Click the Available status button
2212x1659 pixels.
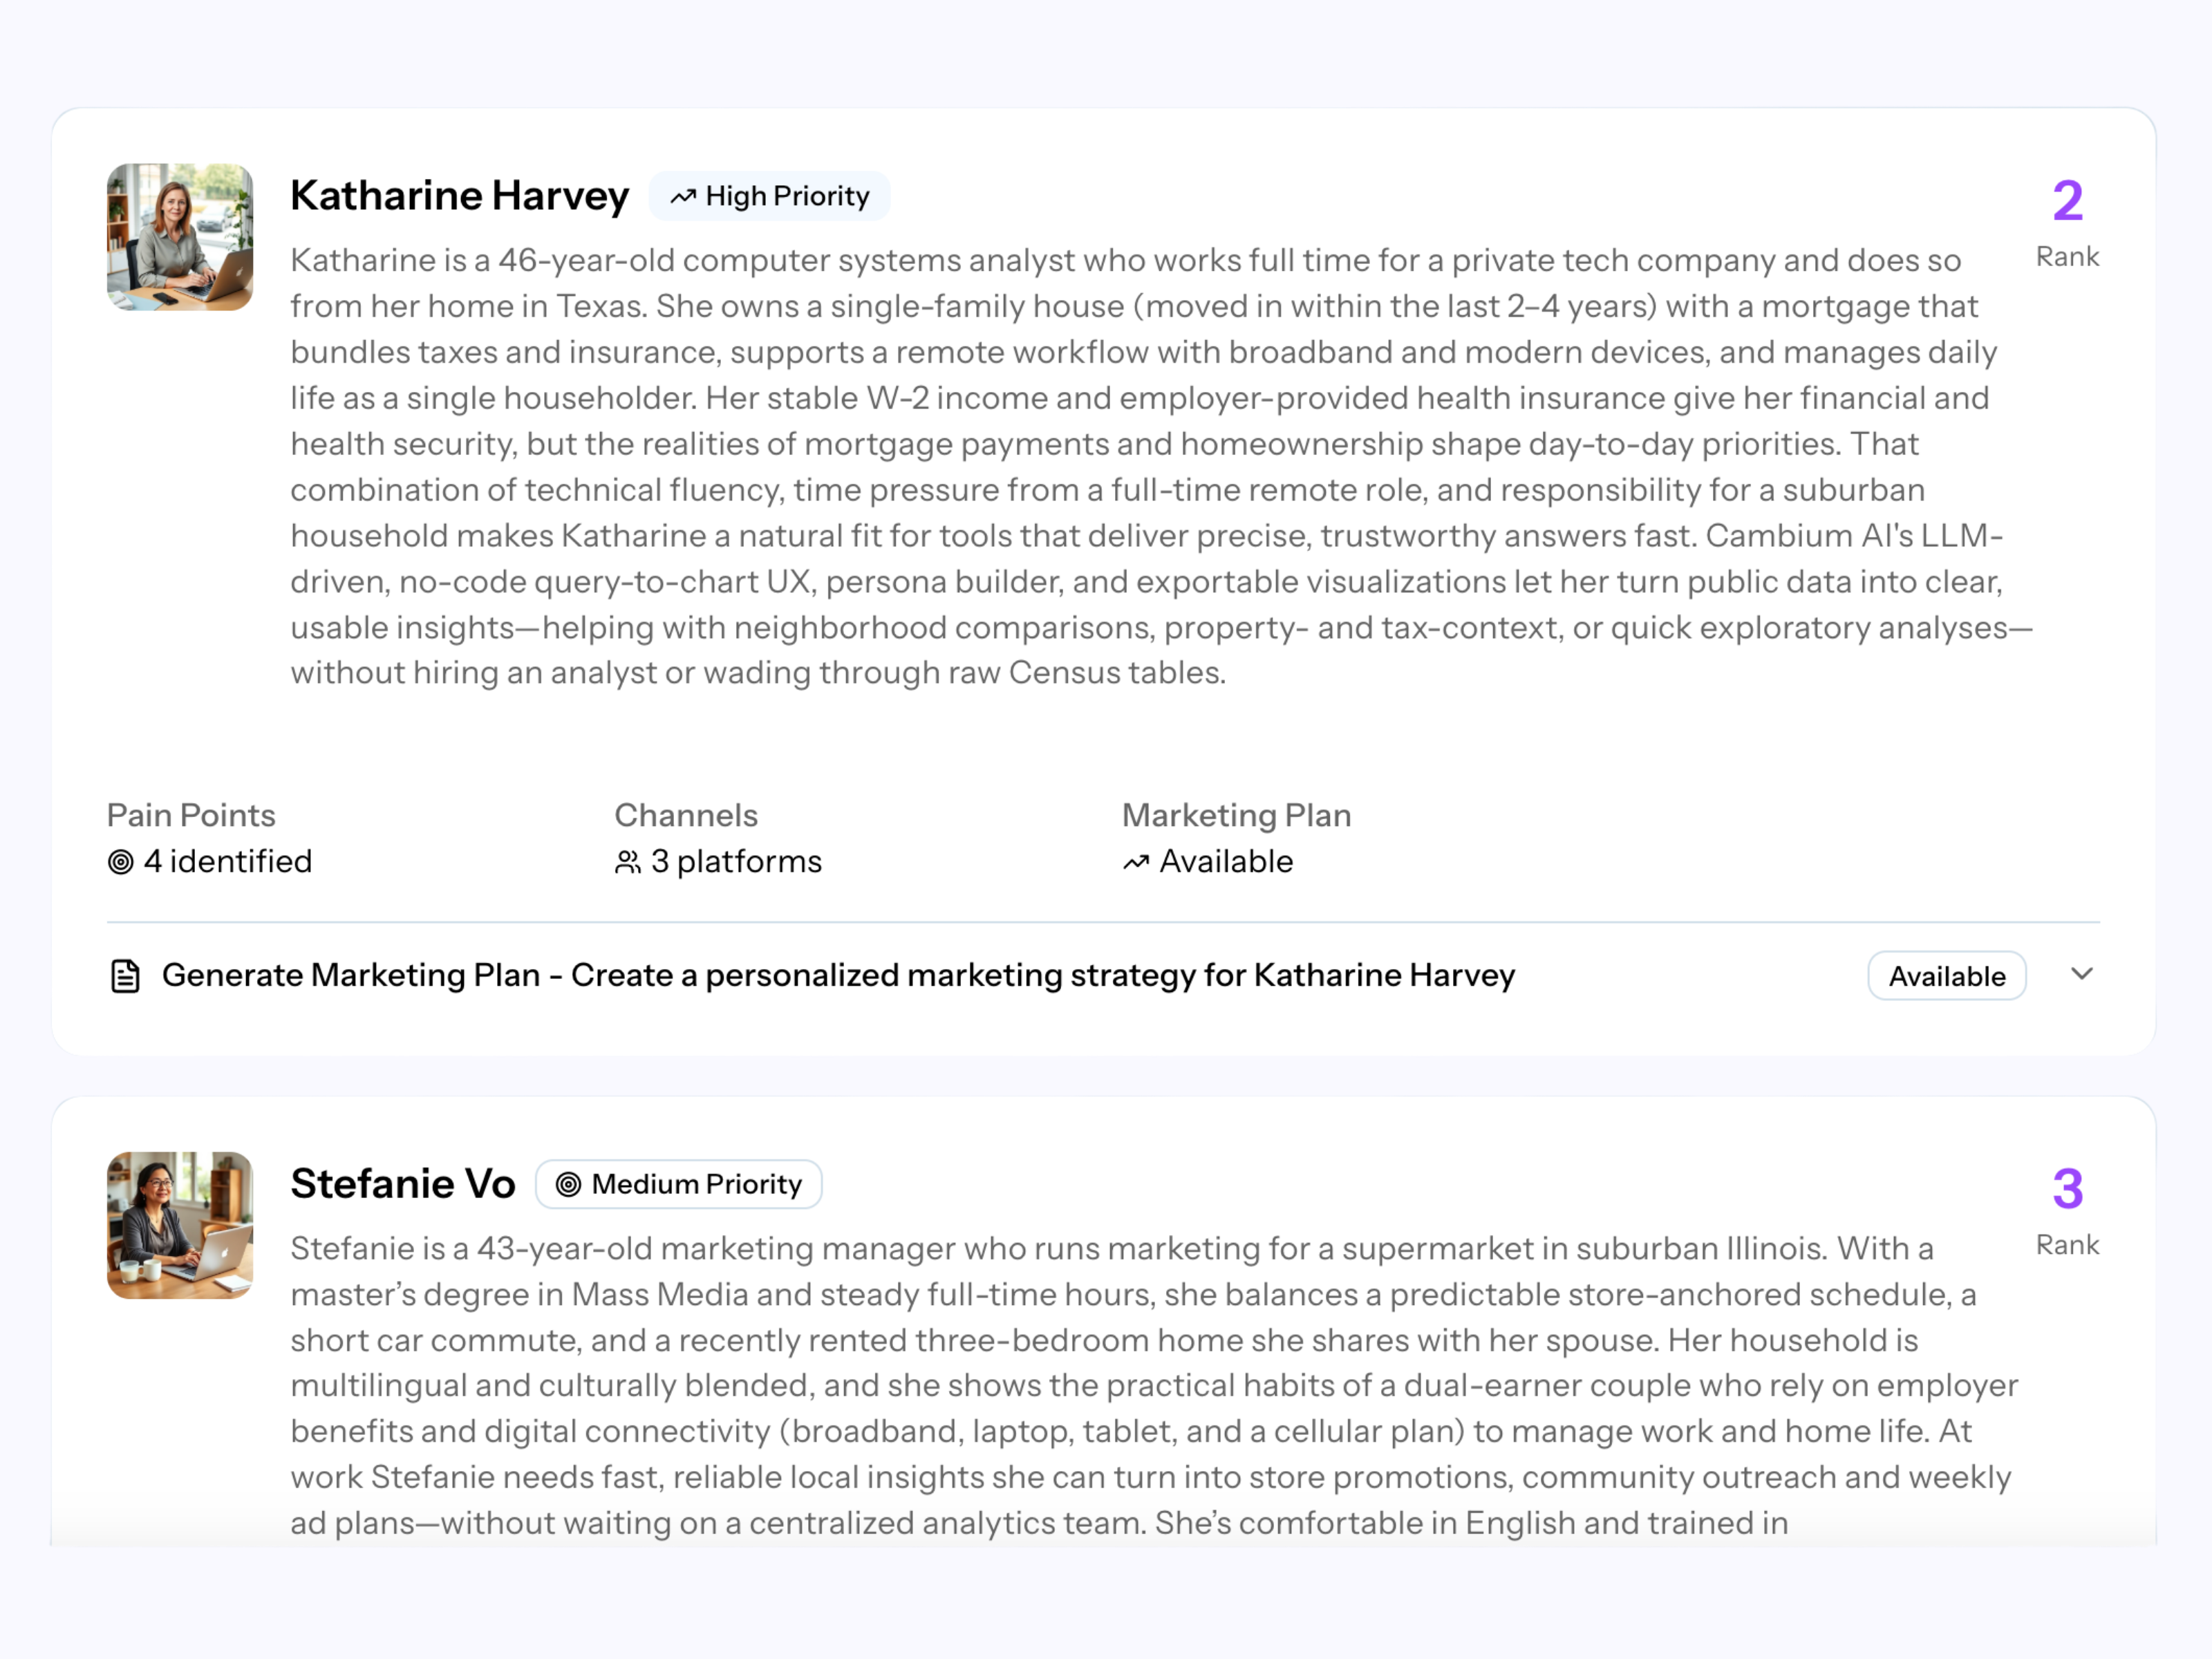(x=1946, y=976)
